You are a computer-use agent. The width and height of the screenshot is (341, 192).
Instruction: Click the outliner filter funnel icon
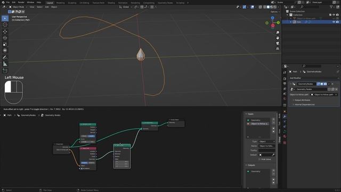(331, 7)
